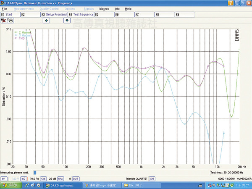Click the SN serial number button

pyautogui.click(x=152, y=179)
